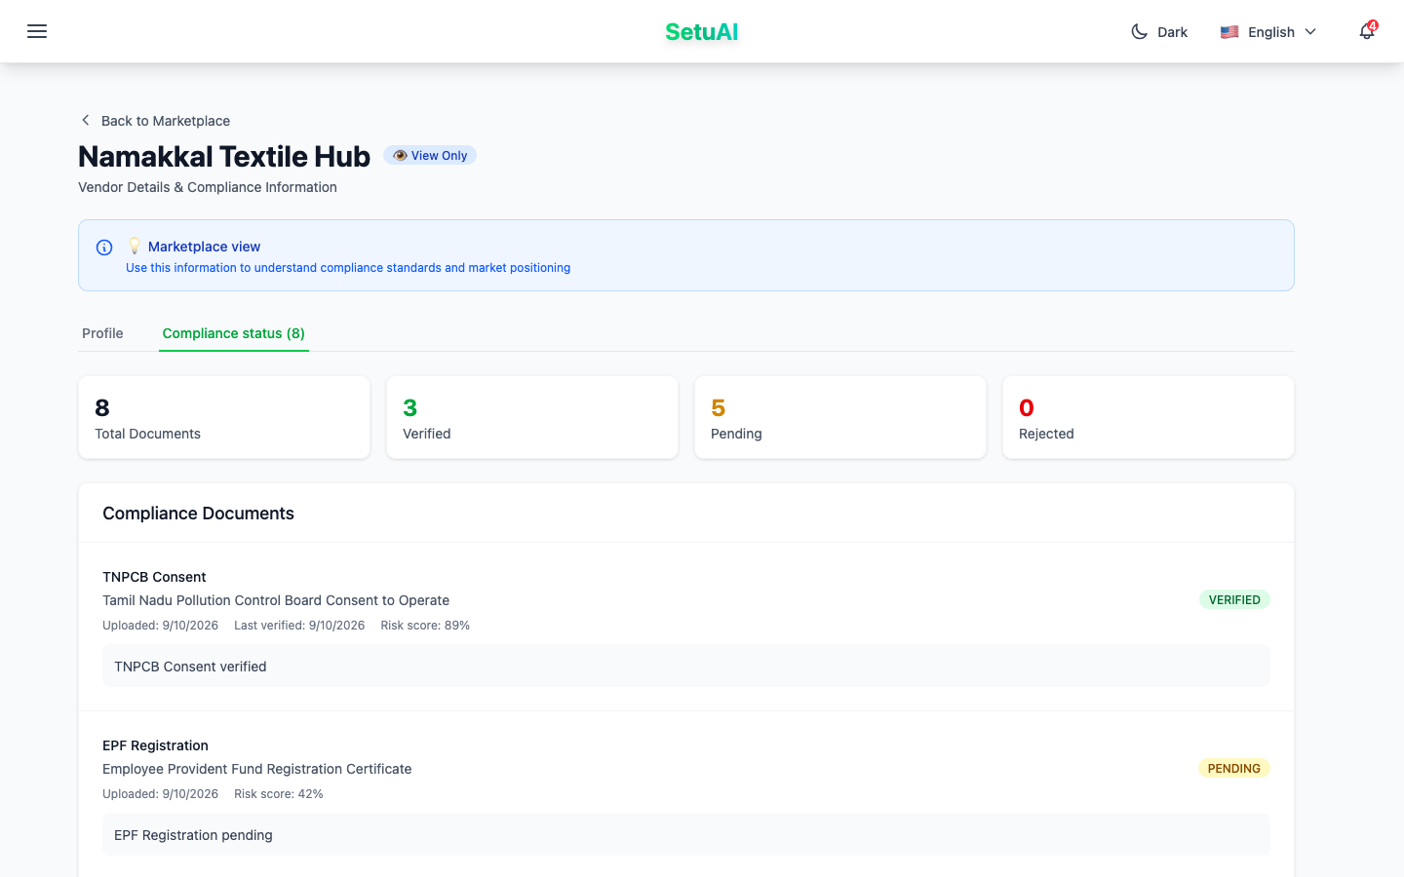
Task: Click the View Only badge
Action: pos(430,155)
